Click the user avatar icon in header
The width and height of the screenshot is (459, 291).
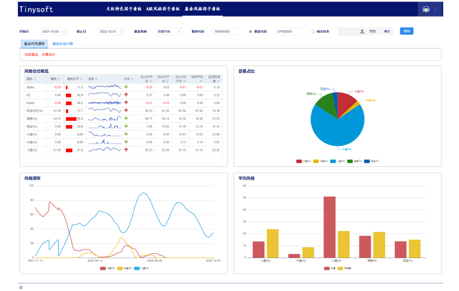coord(426,9)
